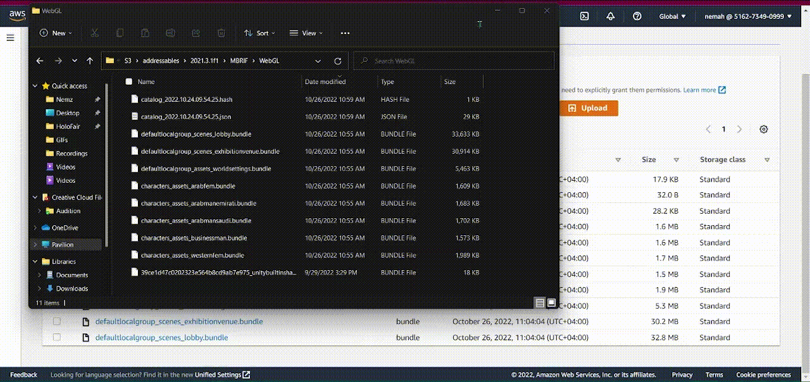This screenshot has height=382, width=810.
Task: Click the Refresh icon beside address bar
Action: (337, 61)
